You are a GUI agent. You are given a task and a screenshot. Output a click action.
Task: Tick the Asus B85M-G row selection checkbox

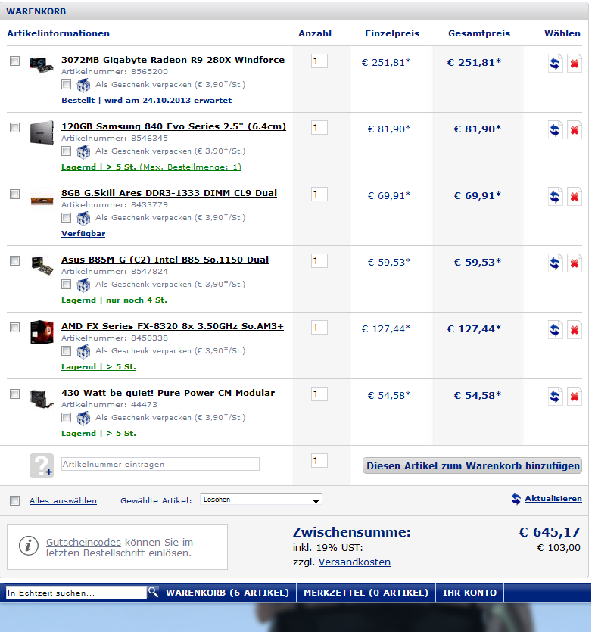point(14,261)
